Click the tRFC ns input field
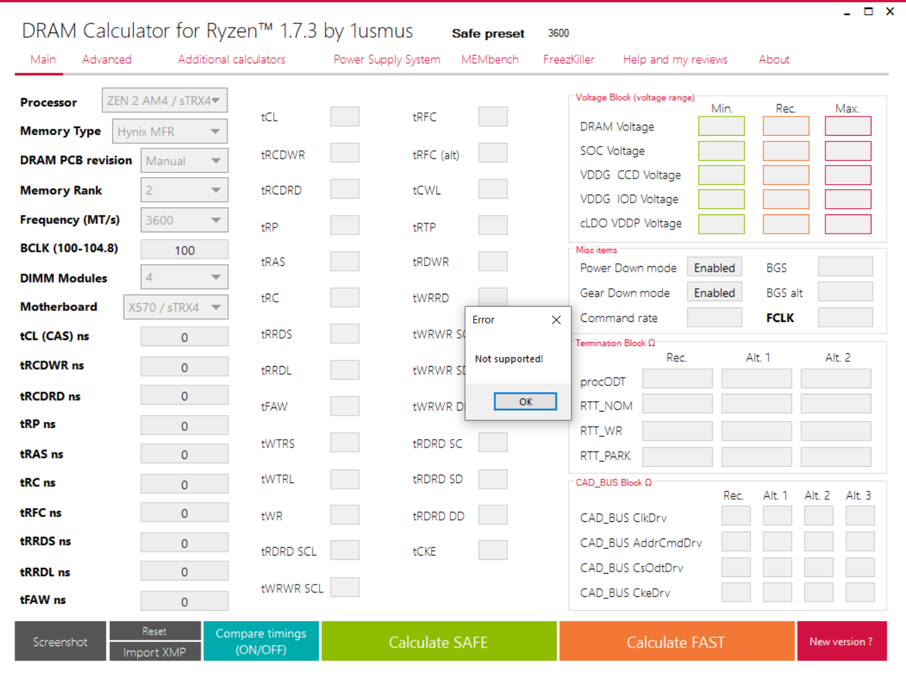The height and width of the screenshot is (677, 906). 184,513
